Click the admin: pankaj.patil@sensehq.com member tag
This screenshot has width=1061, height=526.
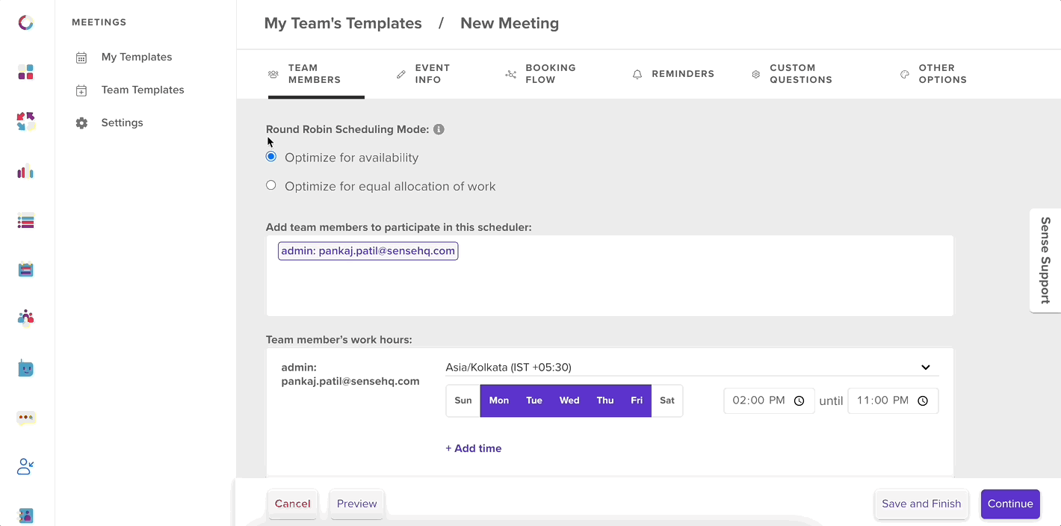368,251
